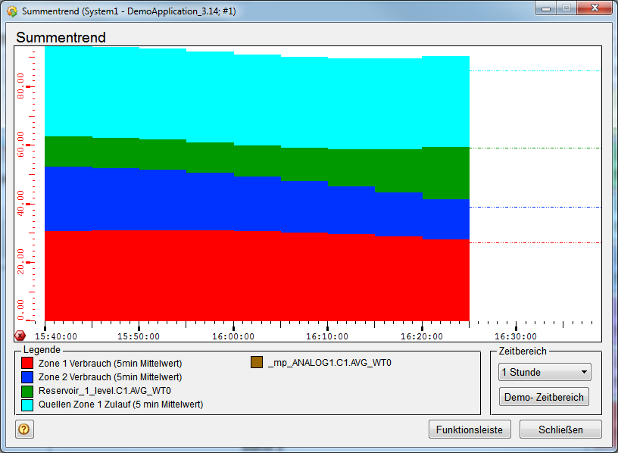Click the green Reservoir_1_level color swatch
The width and height of the screenshot is (618, 453).
(27, 391)
